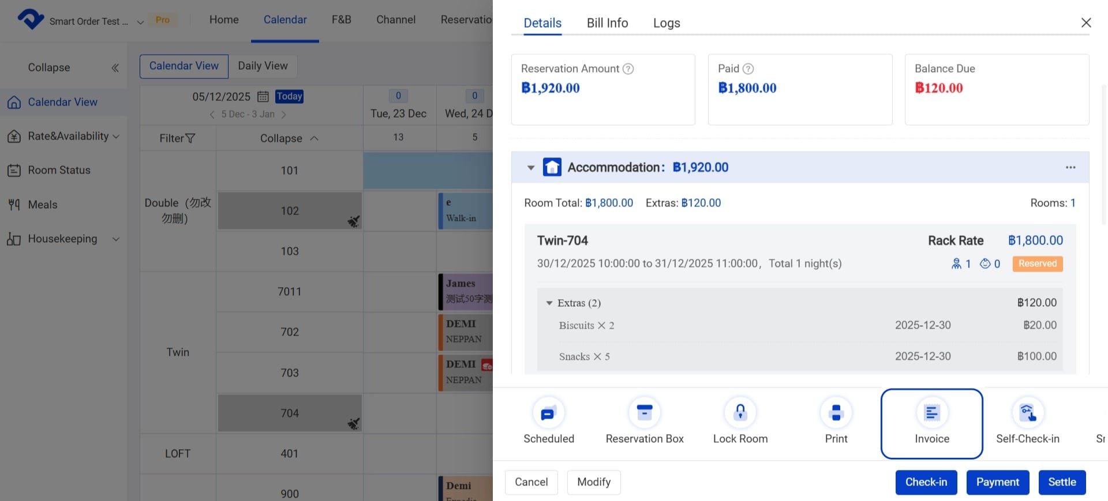Click the Settle button
The height and width of the screenshot is (501, 1108).
pos(1062,482)
